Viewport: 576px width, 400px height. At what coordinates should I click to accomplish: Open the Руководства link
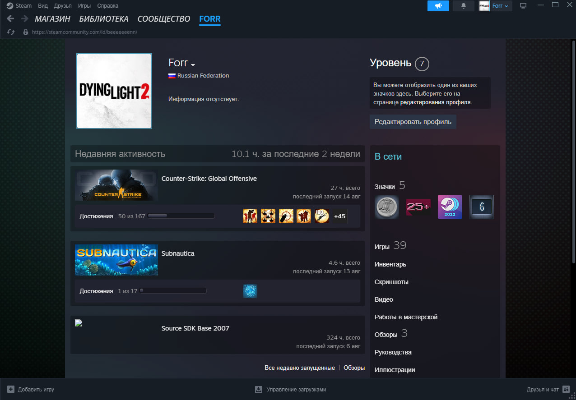(393, 352)
